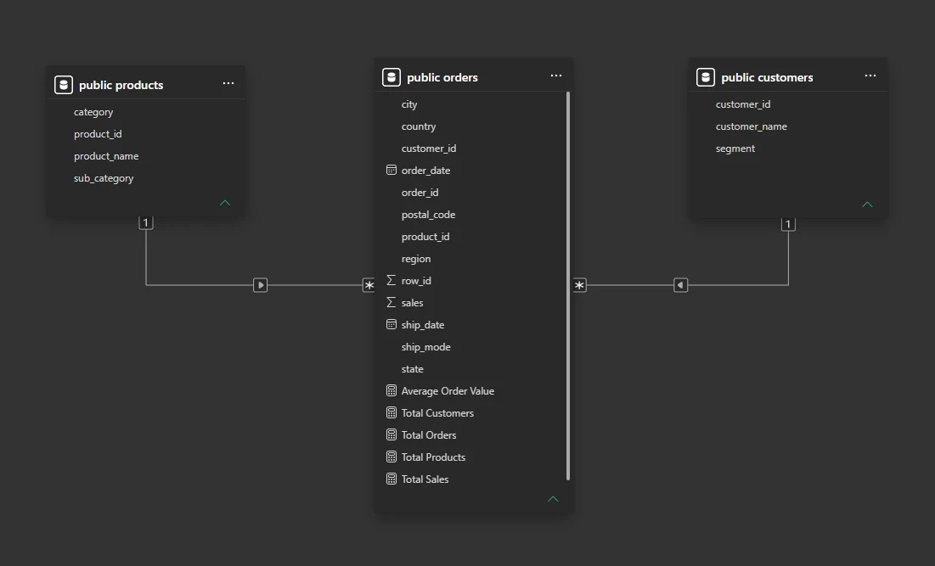
Task: Click the public customers table icon
Action: pos(706,77)
